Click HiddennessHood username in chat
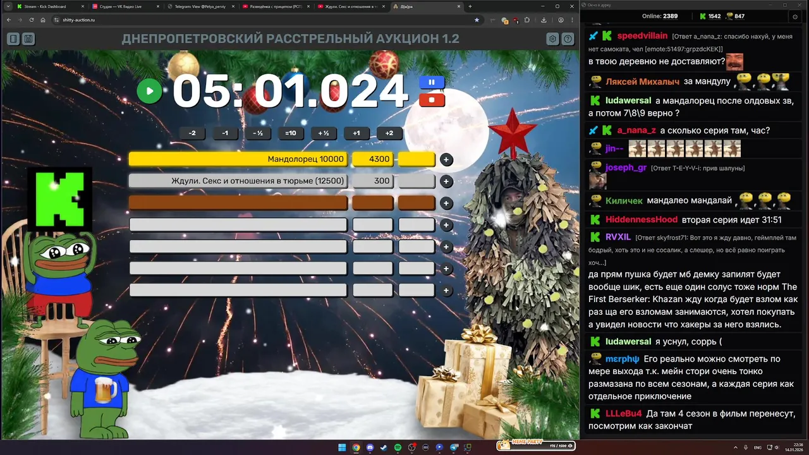 coord(642,219)
